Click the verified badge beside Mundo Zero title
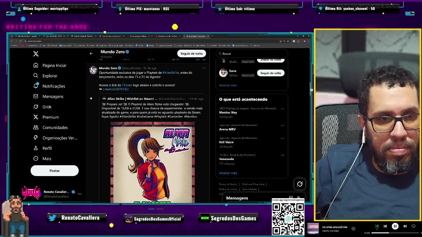The height and width of the screenshot is (237, 422). pyautogui.click(x=127, y=52)
